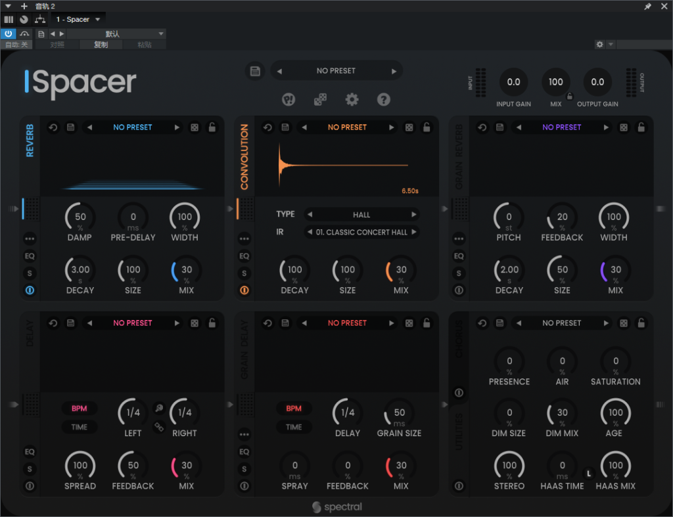Click the Haas L channel button

[589, 473]
